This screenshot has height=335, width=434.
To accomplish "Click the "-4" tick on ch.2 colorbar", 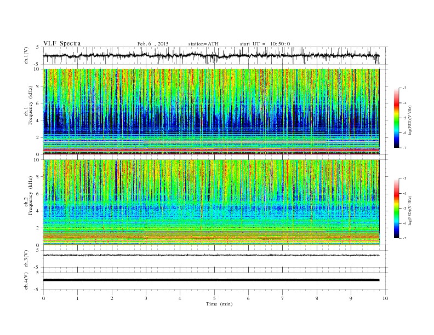I will (x=404, y=193).
